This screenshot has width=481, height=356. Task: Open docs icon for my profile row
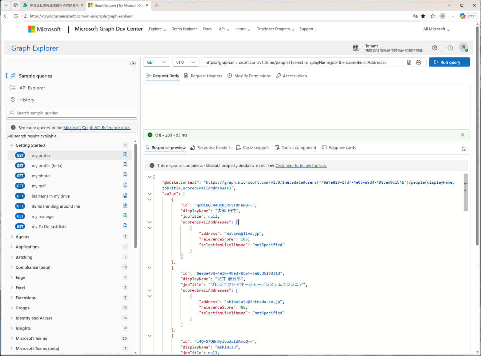[x=125, y=155]
